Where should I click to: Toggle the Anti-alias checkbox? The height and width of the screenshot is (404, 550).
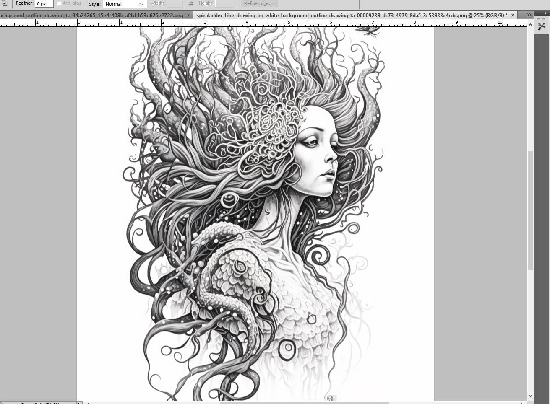tap(59, 3)
